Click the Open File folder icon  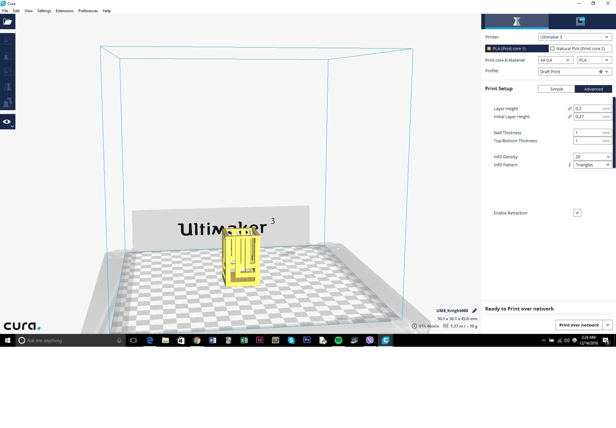click(x=7, y=22)
